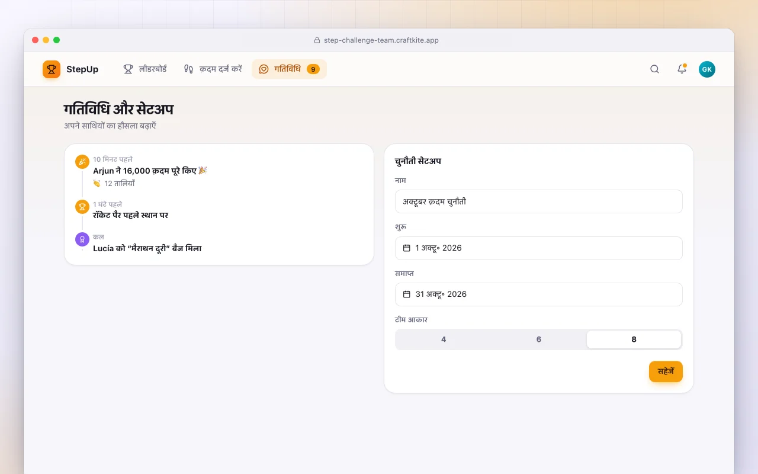Click the party icon beside Arjun's entry
The width and height of the screenshot is (758, 474).
pos(82,162)
